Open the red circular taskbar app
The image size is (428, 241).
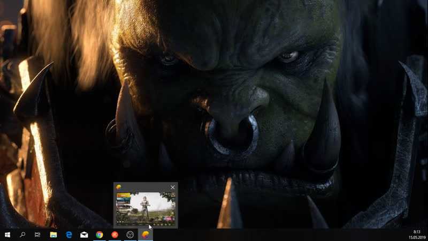click(114, 235)
